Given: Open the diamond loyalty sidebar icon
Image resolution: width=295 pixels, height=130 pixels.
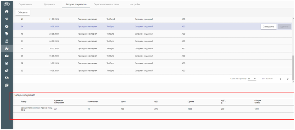Looking at the screenshot, I should click(7, 19).
